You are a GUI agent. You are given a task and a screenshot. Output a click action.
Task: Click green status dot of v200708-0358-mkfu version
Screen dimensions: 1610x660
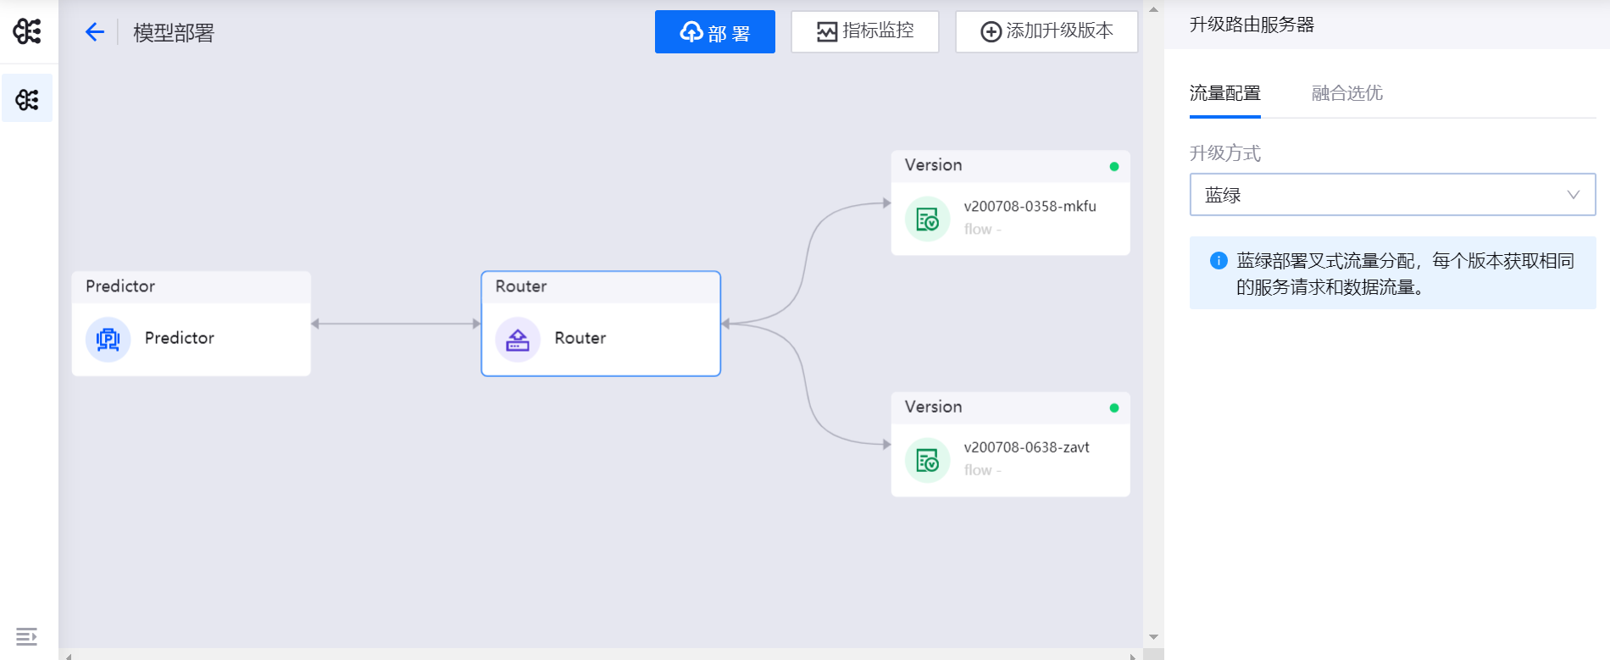(x=1114, y=167)
